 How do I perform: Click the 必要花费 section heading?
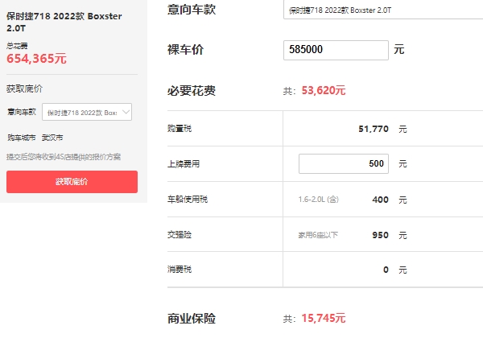pyautogui.click(x=191, y=91)
